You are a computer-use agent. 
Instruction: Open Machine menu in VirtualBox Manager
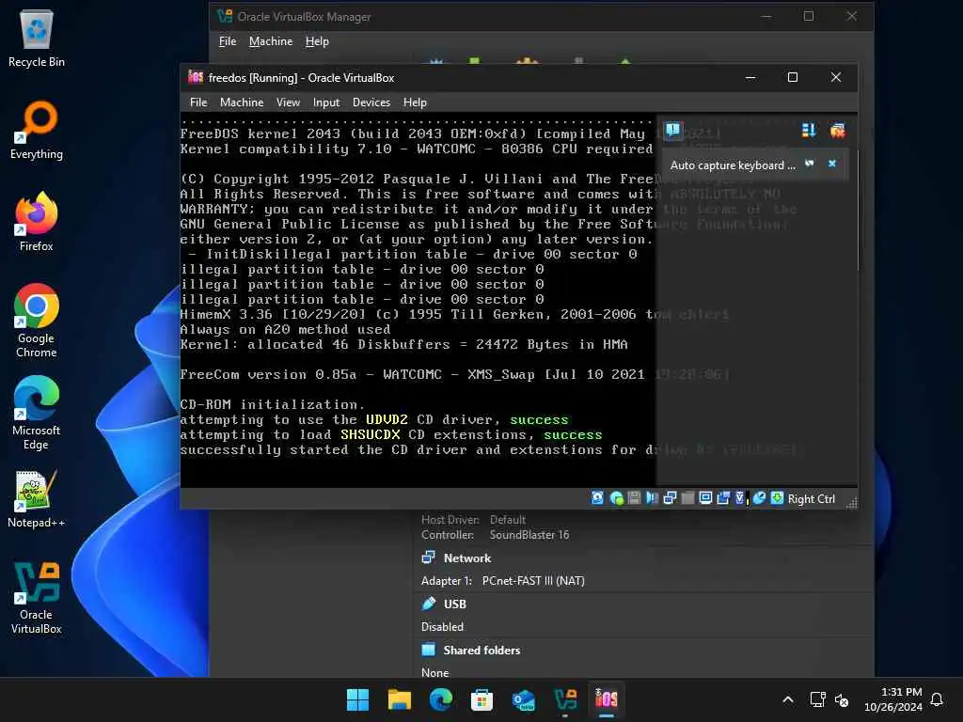tap(271, 41)
